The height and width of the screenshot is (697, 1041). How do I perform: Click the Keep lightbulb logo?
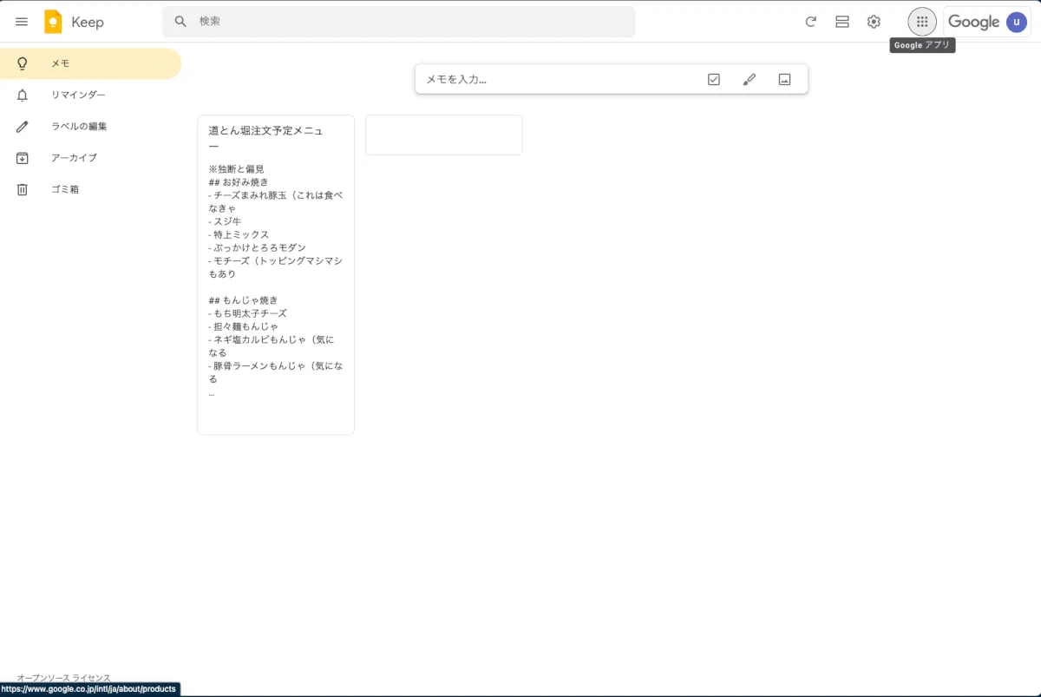point(54,22)
